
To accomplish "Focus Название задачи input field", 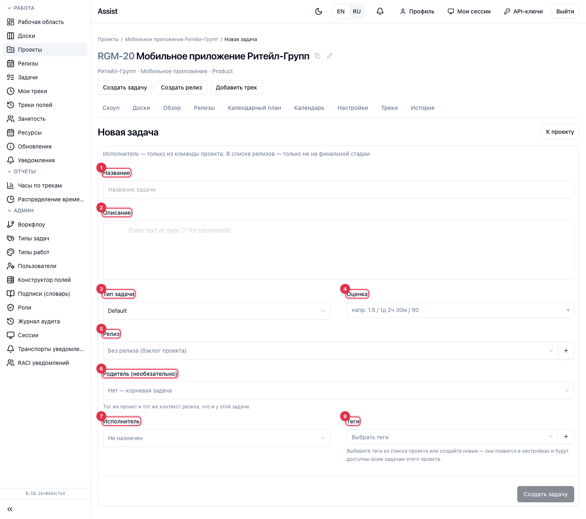I will click(x=339, y=190).
